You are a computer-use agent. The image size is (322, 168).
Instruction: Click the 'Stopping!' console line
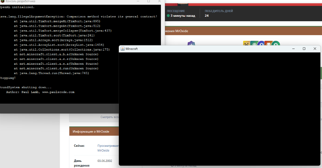coord(8,78)
